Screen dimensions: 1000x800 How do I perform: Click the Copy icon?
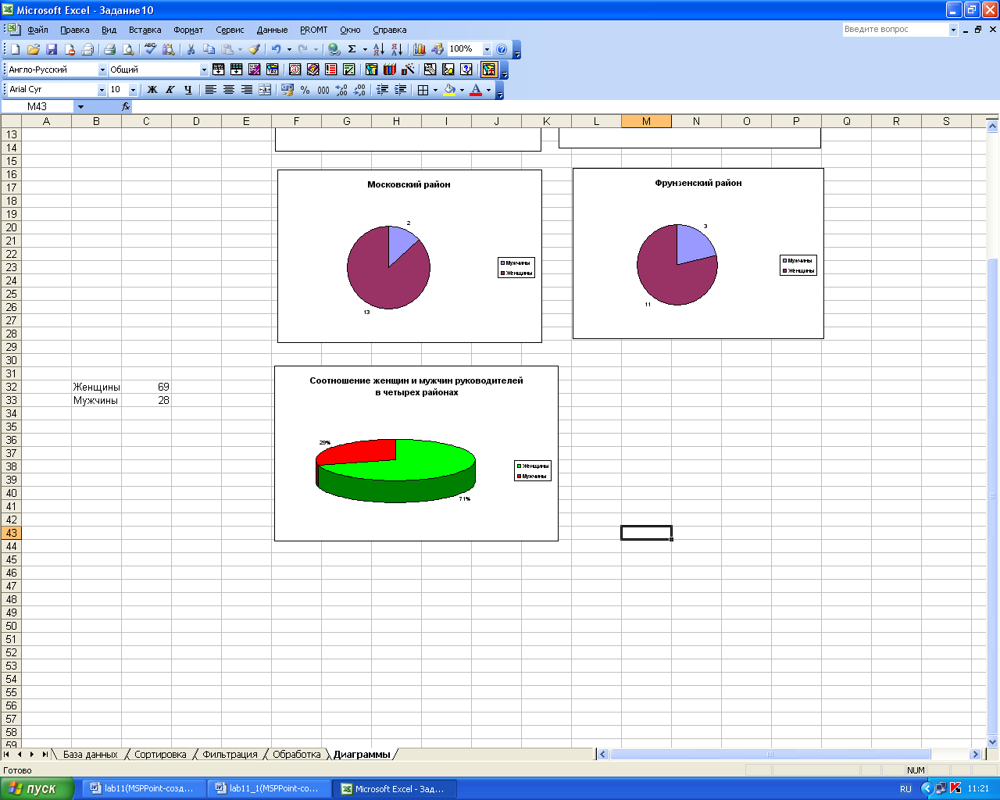(x=209, y=49)
